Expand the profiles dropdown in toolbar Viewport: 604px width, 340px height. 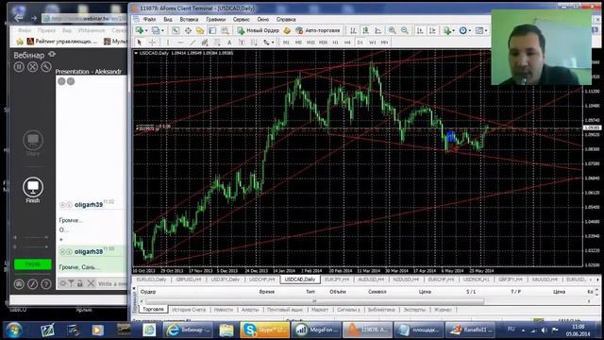(158, 30)
